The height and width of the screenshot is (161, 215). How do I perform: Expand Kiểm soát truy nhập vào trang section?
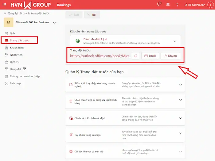pyautogui.click(x=180, y=85)
